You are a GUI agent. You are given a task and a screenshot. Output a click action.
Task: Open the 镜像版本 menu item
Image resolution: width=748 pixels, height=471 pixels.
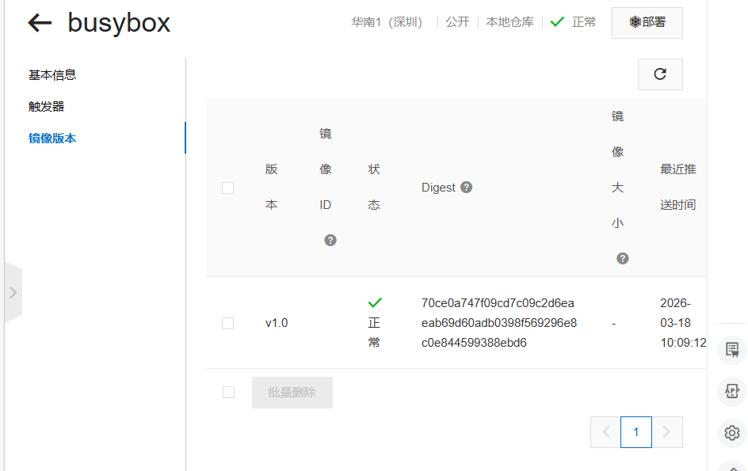coord(52,139)
